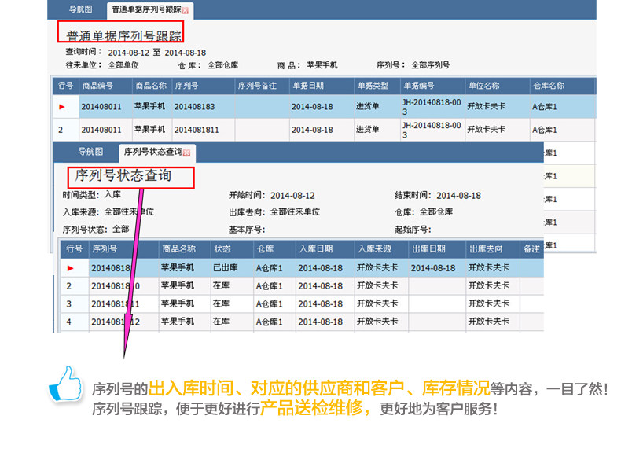Close the 普通单据序列号跟踪 tab
Image resolution: width=621 pixels, height=456 pixels.
(x=185, y=11)
